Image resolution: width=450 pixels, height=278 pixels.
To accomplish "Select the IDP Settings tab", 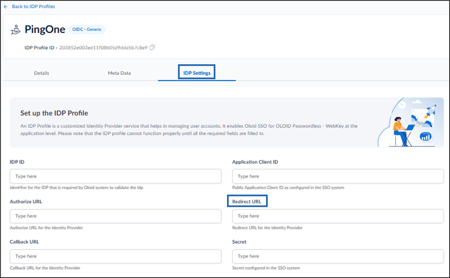I will tap(197, 73).
